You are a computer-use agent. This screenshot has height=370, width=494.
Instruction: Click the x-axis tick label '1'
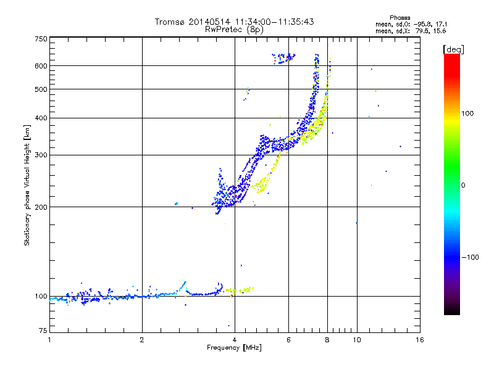49,340
